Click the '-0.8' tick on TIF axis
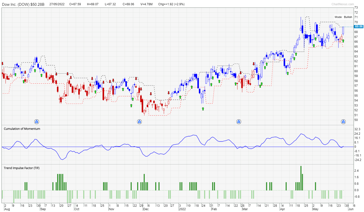The image size is (364, 212). pos(357,197)
